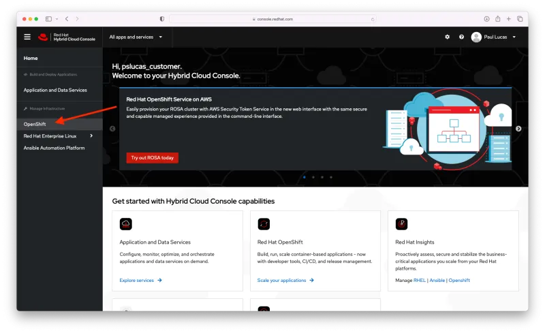Image resolution: width=545 pixels, height=333 pixels.
Task: Click the ROSA illustration in the banner
Action: click(x=448, y=129)
